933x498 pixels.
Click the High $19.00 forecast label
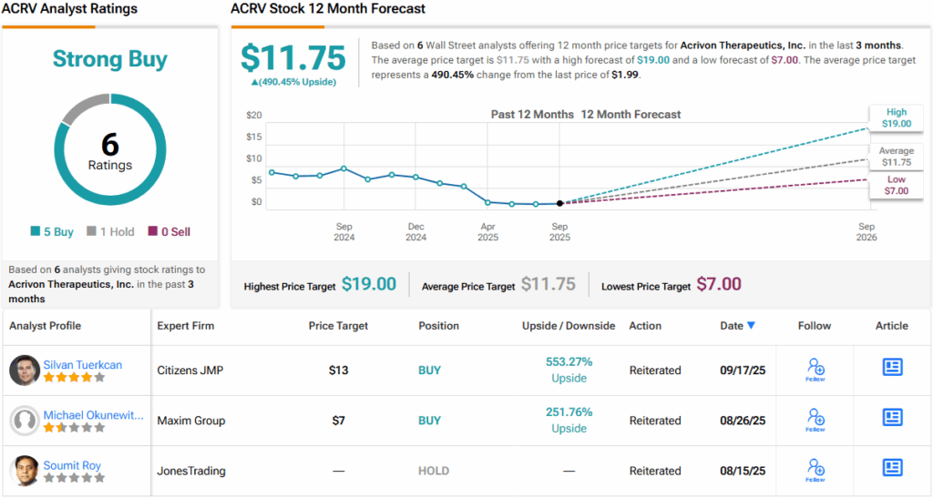coord(897,117)
